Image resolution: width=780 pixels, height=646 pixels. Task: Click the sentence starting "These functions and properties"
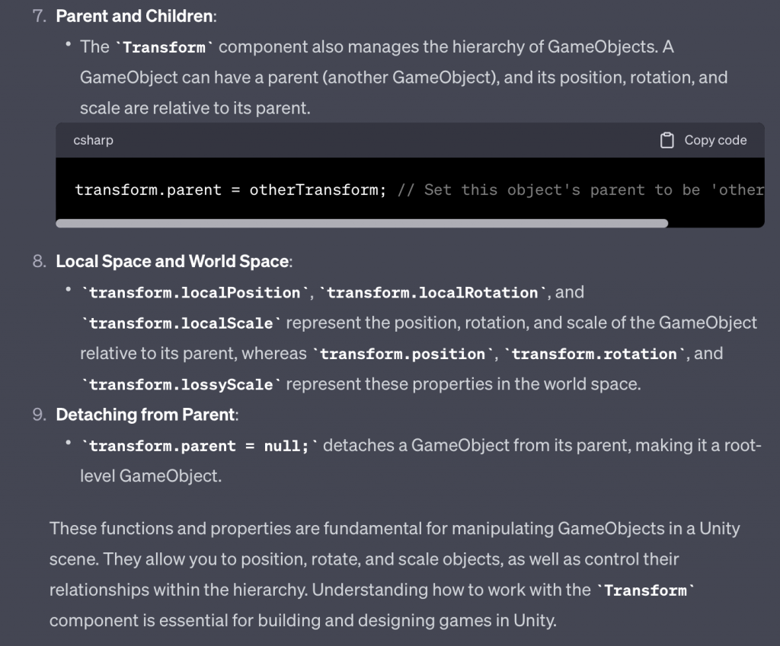point(395,528)
